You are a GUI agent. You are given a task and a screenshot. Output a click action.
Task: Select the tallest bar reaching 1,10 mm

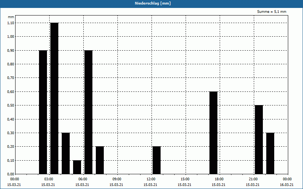54,98
